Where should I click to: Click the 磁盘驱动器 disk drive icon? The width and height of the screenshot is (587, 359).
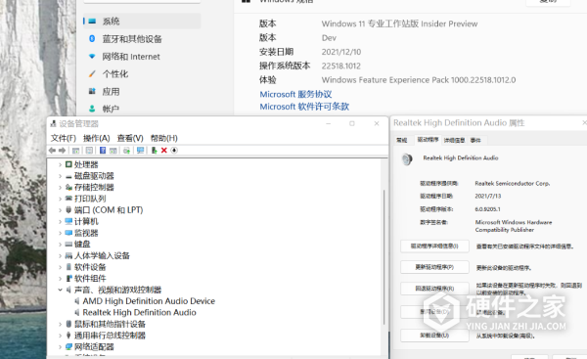coord(68,176)
